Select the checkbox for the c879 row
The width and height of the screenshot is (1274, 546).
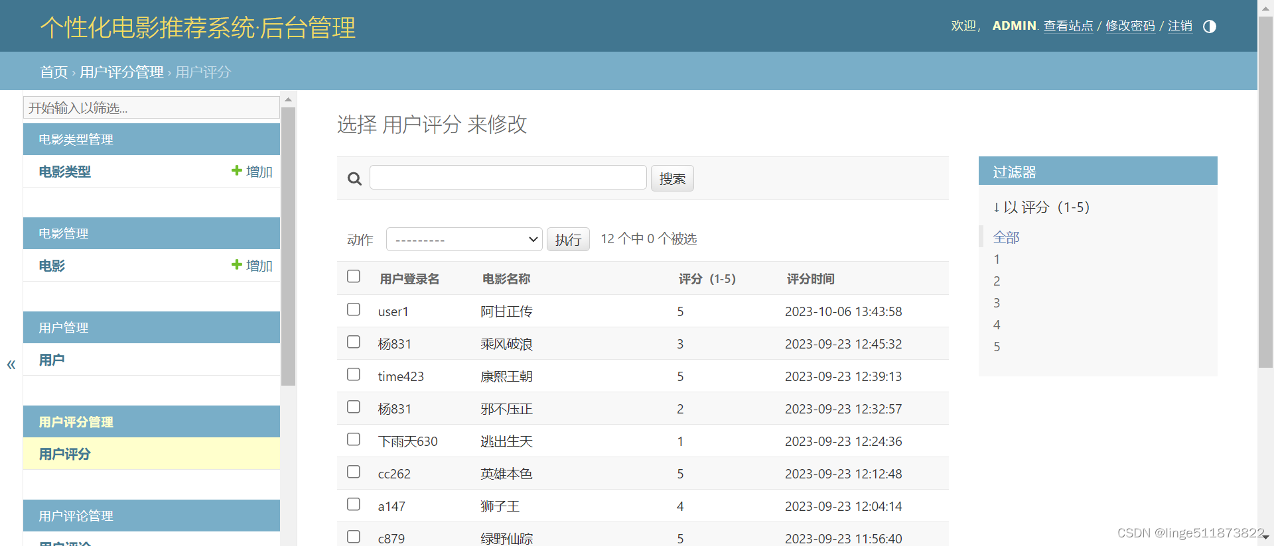354,537
